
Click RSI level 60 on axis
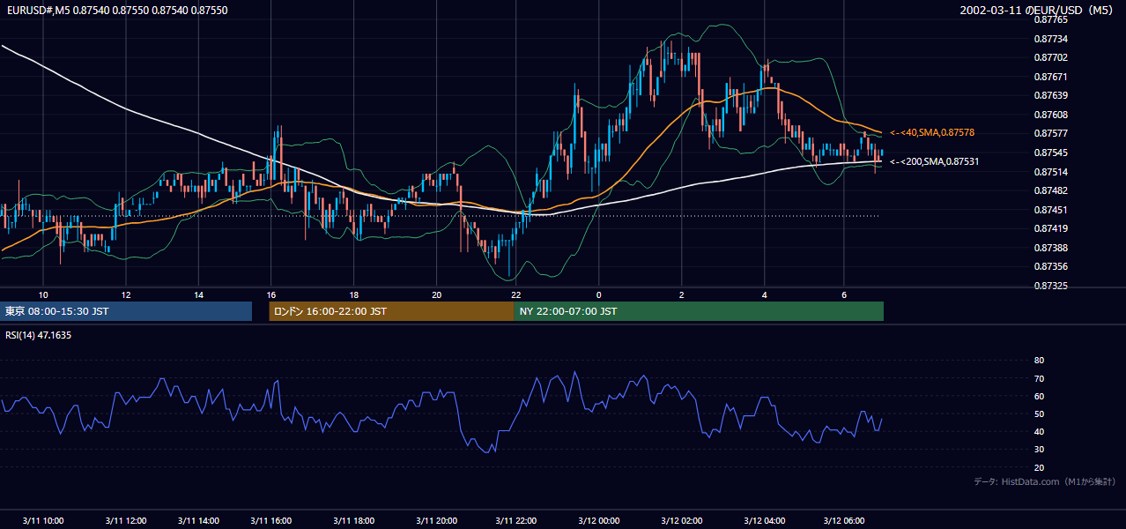[1039, 396]
